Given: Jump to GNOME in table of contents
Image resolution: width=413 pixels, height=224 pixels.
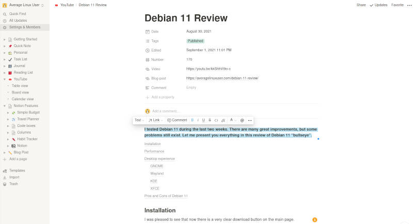Looking at the screenshot, I should (157, 166).
